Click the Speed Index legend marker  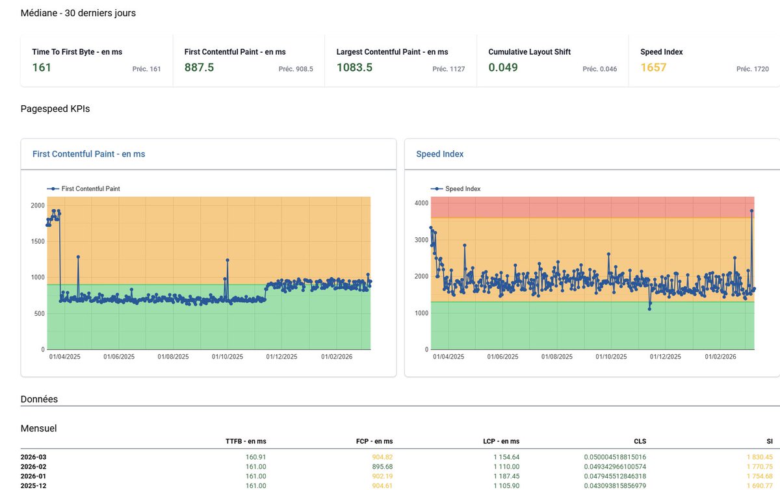coord(437,189)
